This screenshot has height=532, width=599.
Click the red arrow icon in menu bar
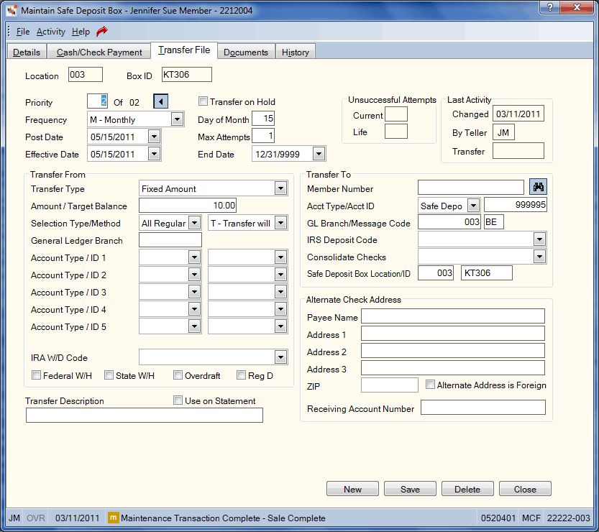102,32
